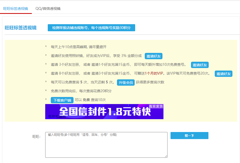This screenshot has width=240, height=163.
Task: Click the third 邀请好友 button
Action: coord(223,74)
